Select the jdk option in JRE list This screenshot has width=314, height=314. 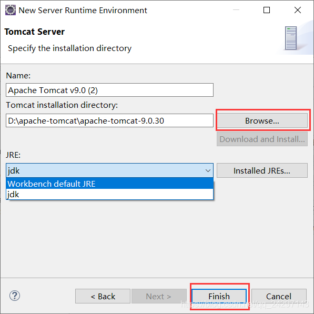pos(109,194)
